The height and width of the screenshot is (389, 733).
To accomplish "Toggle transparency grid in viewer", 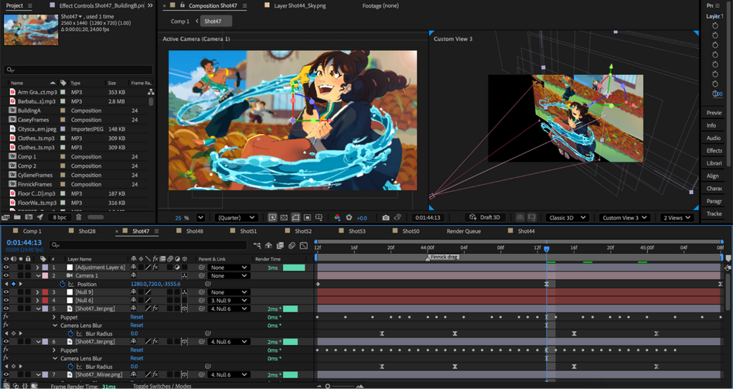I will coord(284,218).
